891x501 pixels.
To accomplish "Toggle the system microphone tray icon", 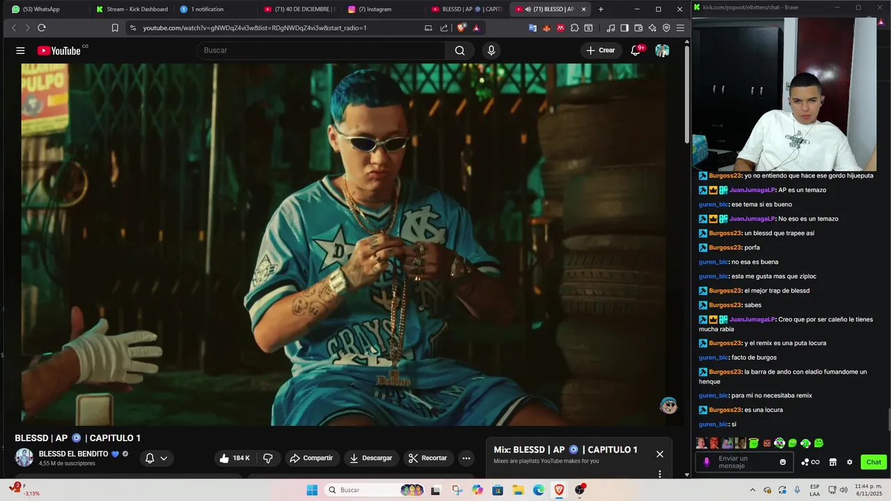I will point(798,490).
